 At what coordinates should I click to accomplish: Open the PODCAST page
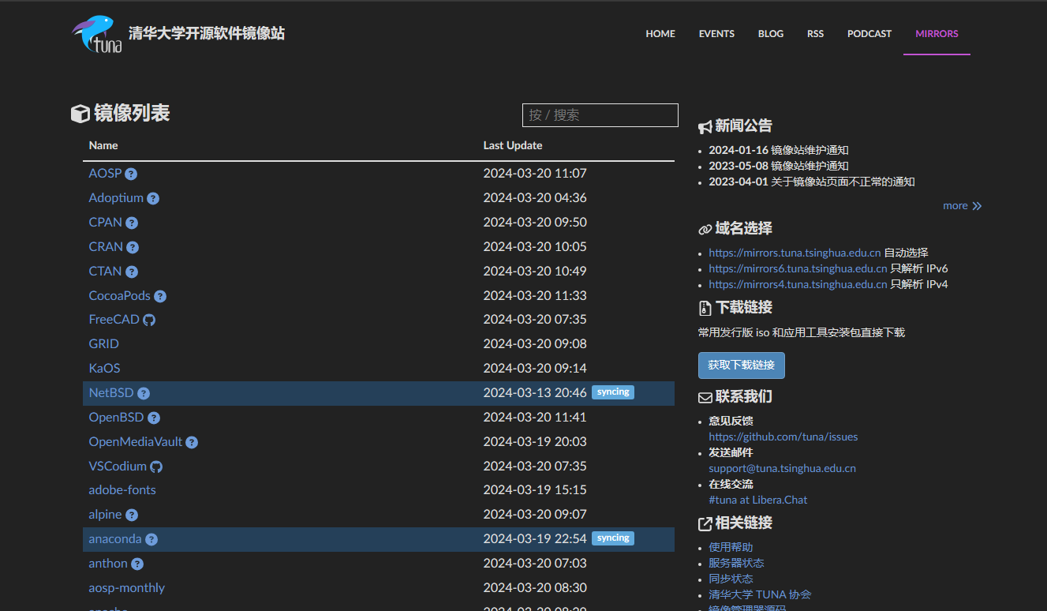coord(869,34)
